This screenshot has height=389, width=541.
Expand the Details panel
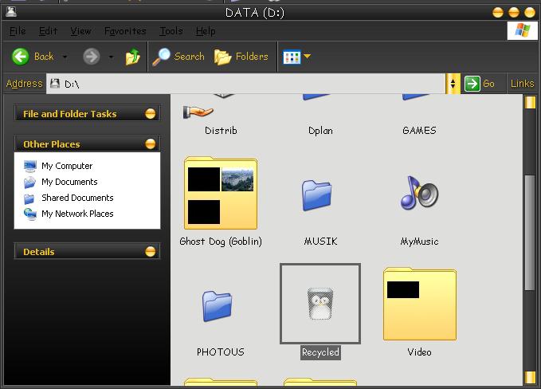coord(150,252)
